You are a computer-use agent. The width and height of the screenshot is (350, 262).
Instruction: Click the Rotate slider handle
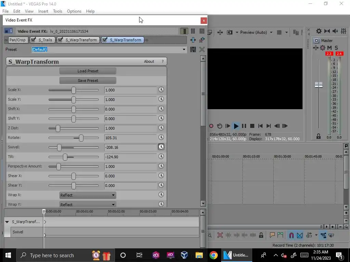(x=81, y=138)
